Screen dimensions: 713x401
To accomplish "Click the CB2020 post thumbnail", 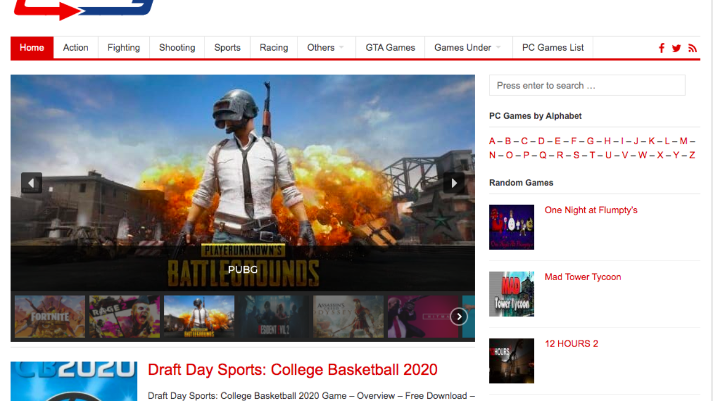I will tap(74, 382).
